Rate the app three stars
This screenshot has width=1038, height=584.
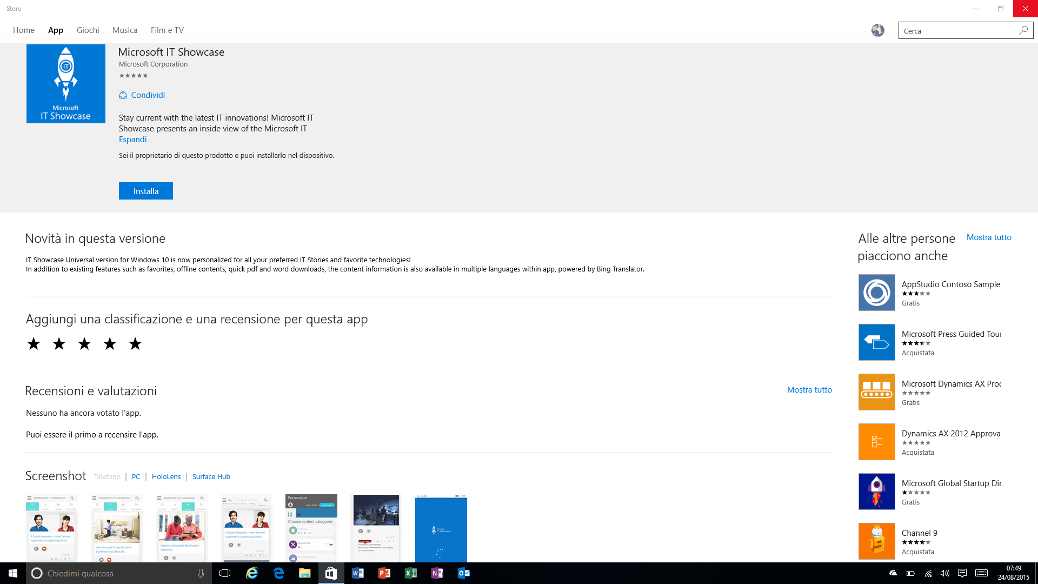(x=84, y=344)
